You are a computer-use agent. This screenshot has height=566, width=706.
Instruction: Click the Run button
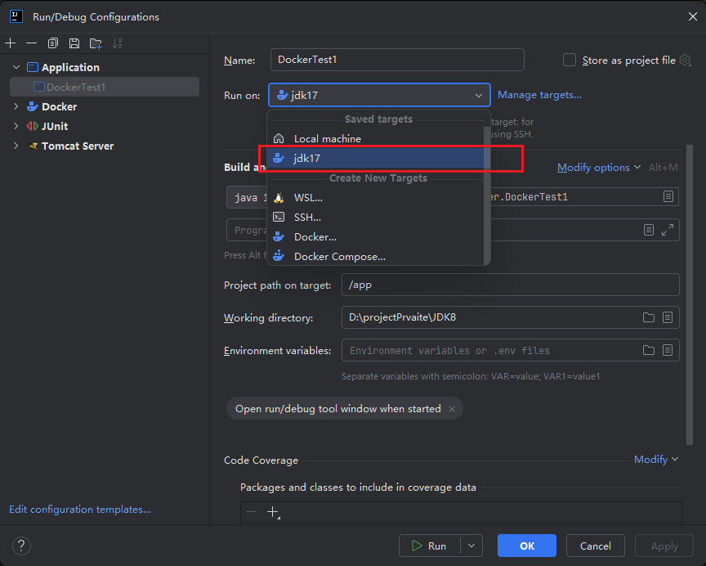[430, 546]
